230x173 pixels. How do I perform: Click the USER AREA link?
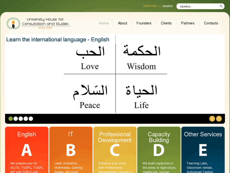click(150, 6)
